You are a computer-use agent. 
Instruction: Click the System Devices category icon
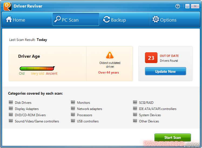point(135,115)
